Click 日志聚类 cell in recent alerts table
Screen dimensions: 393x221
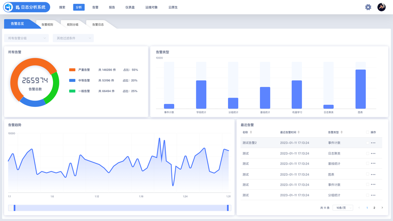(334, 153)
